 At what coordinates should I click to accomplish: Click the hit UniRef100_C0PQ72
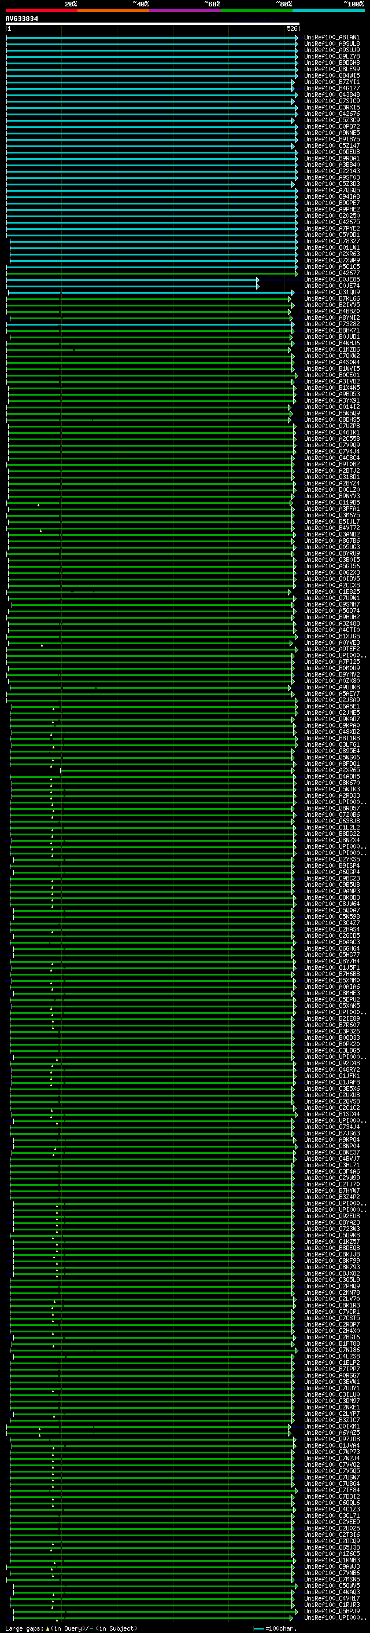pos(331,126)
